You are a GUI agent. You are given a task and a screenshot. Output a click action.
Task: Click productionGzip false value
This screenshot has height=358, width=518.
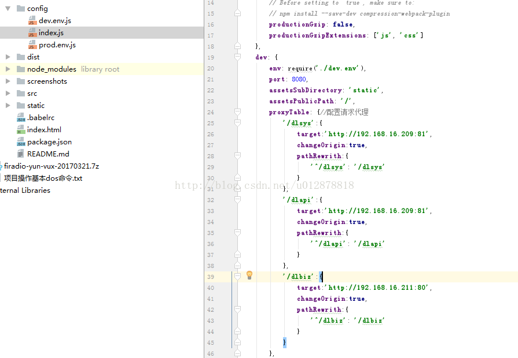(x=343, y=24)
